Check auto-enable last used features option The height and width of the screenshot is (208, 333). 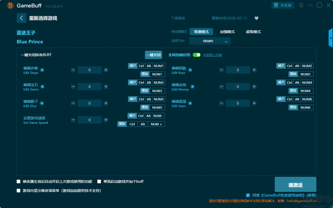click(x=18, y=181)
